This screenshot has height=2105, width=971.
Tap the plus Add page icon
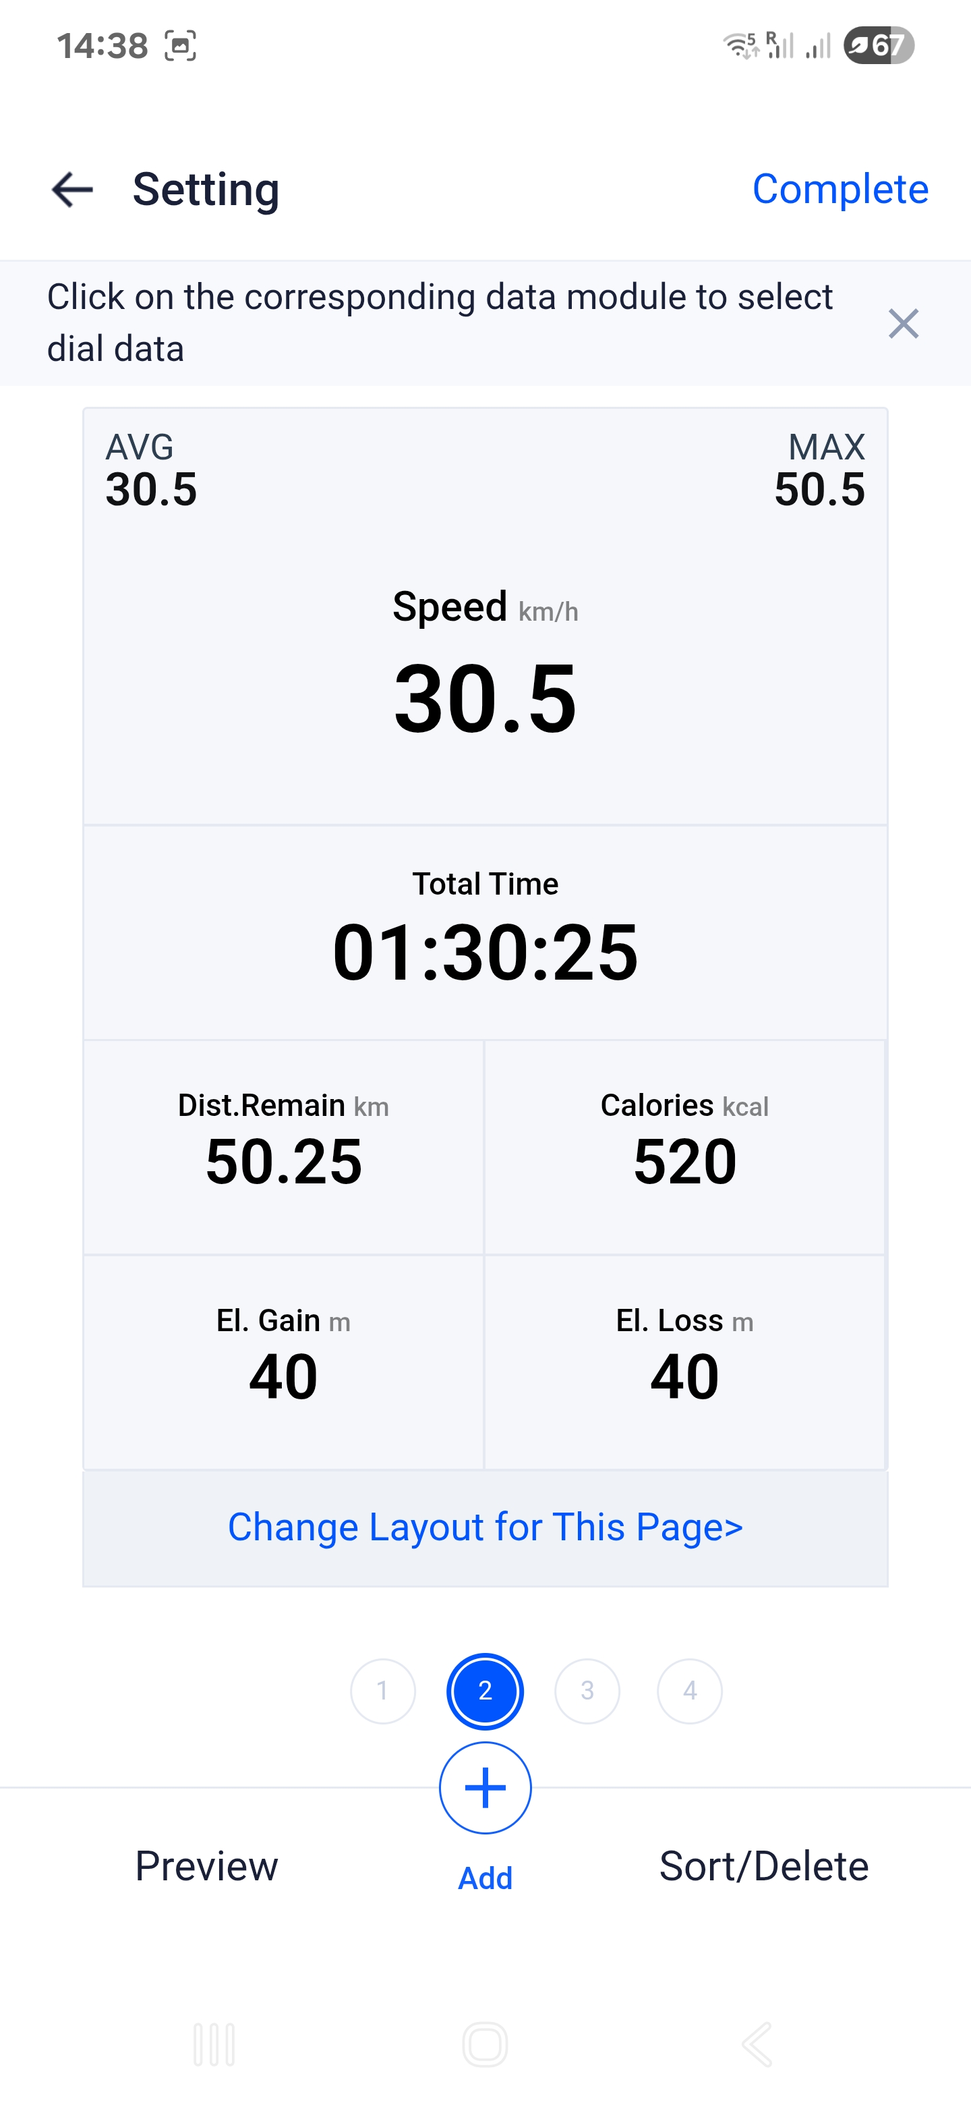coord(485,1788)
